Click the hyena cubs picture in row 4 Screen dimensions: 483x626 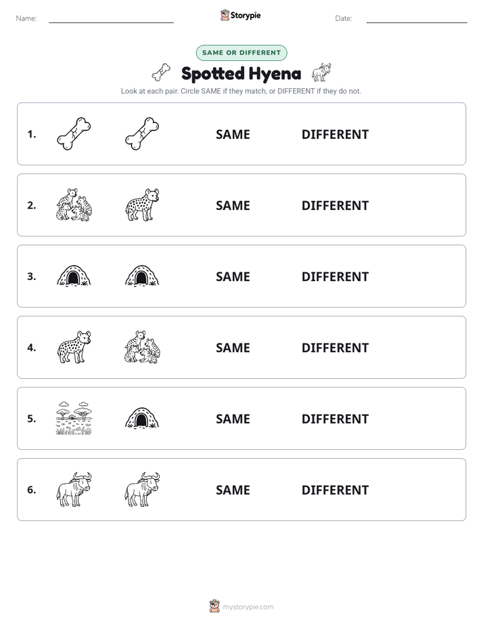click(142, 347)
